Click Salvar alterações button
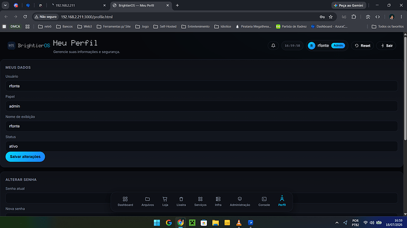Viewport: 407px width, 228px height. tap(25, 157)
